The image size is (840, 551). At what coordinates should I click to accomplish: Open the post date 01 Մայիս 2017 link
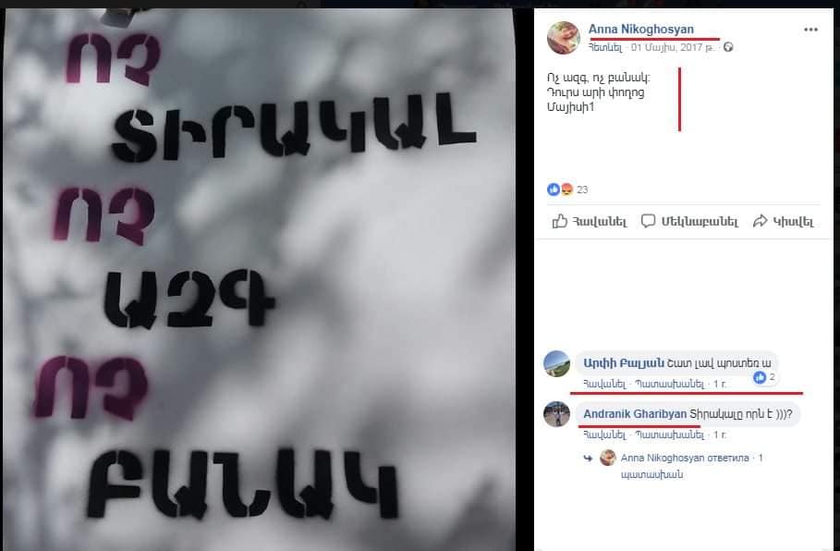673,48
